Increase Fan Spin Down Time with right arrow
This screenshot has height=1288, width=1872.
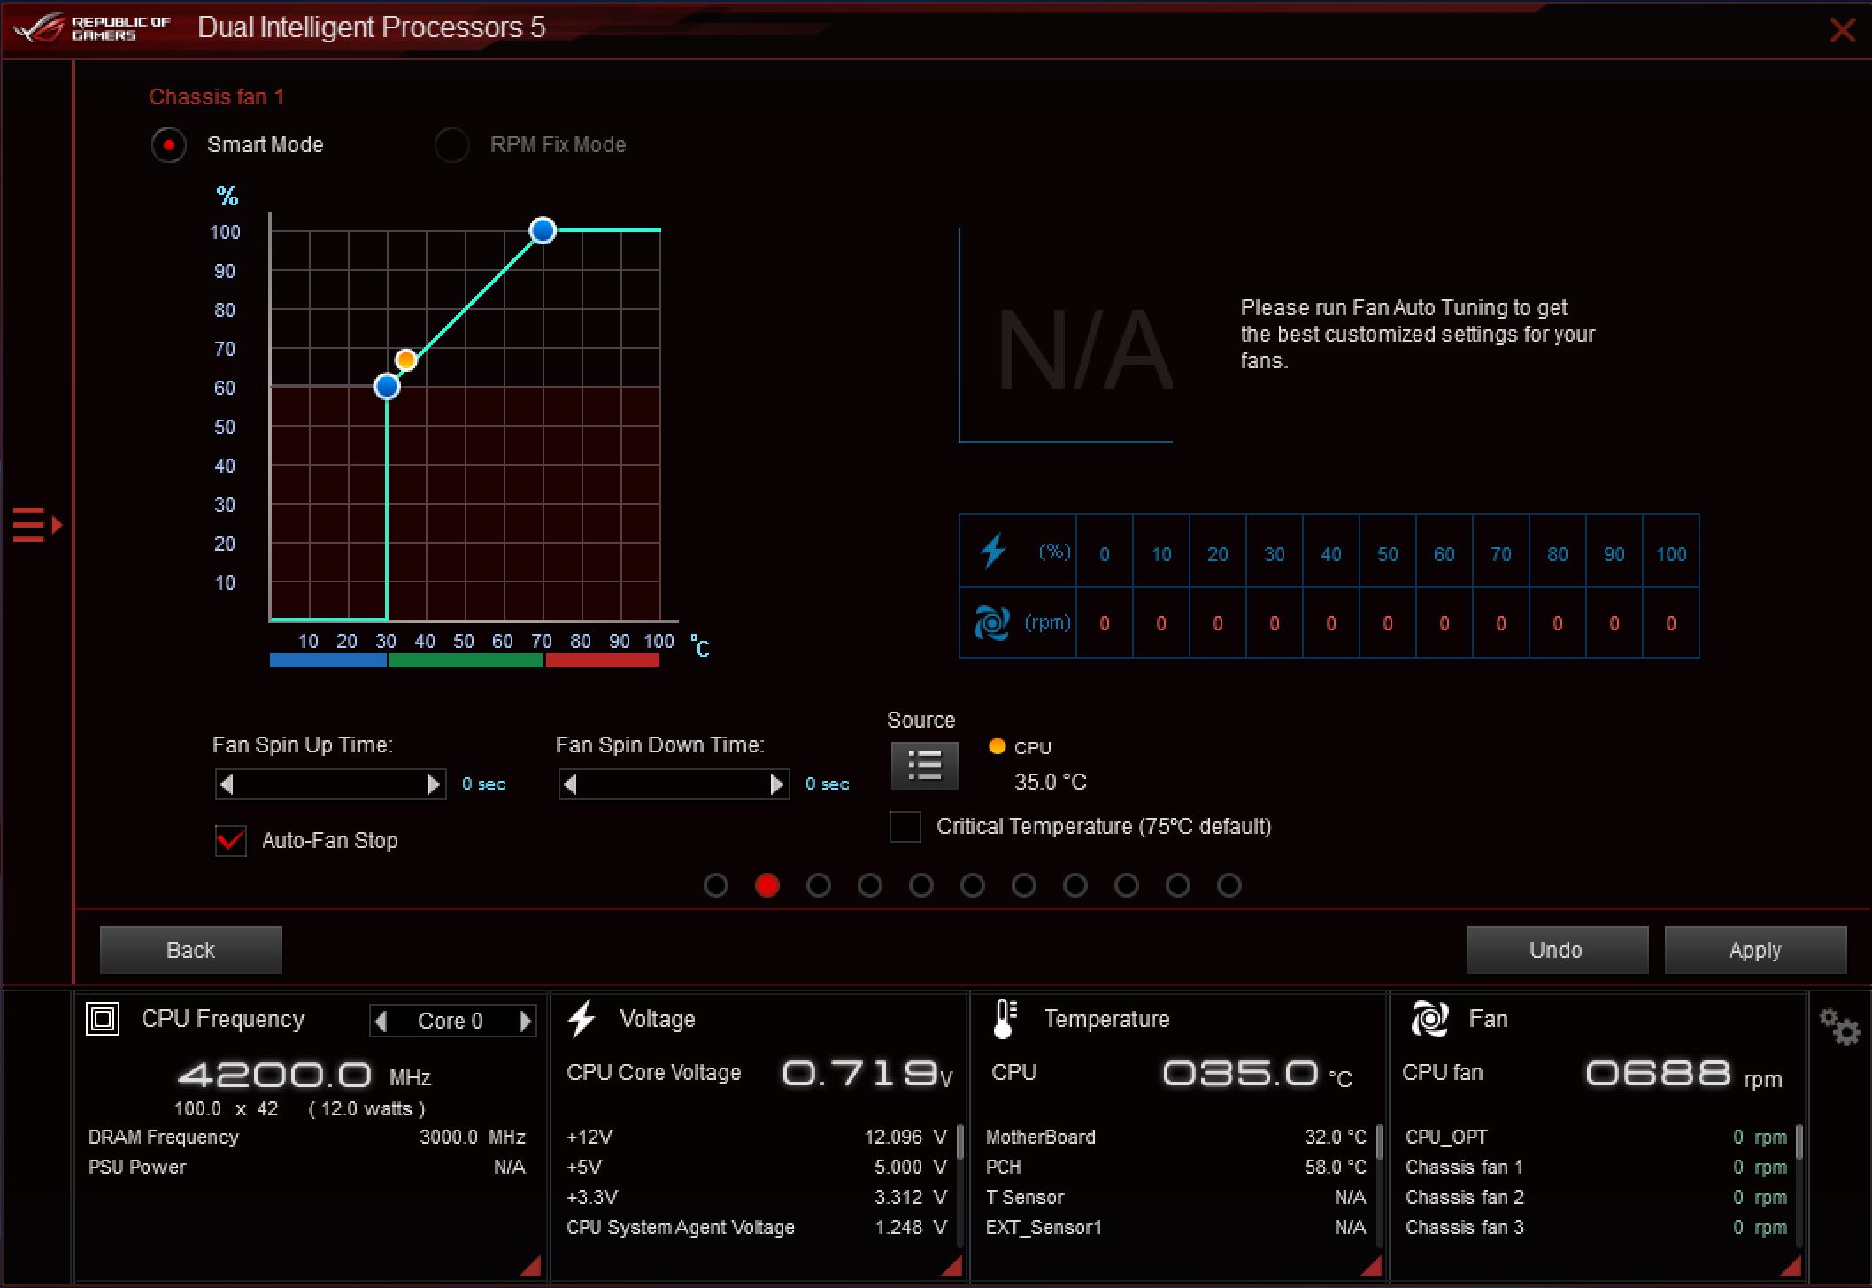point(776,784)
